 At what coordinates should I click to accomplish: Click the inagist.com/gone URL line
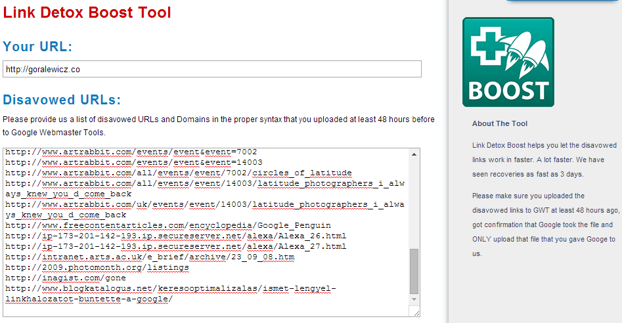[x=66, y=278]
